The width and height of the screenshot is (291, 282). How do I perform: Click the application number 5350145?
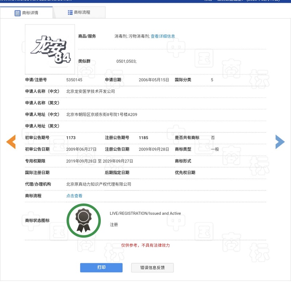point(74,80)
